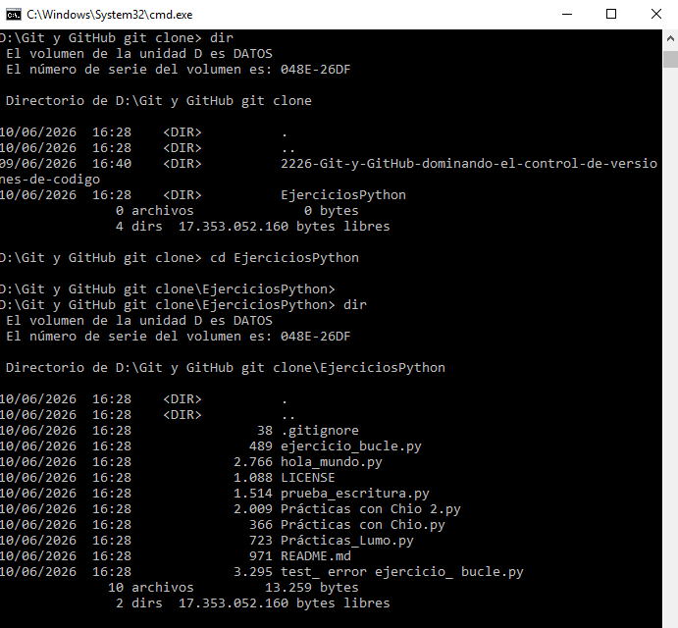
Task: Click file size 2.766 of hola_mundo.py
Action: [253, 462]
